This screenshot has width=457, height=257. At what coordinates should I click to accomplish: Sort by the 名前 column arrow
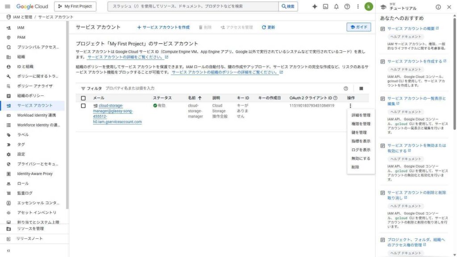click(199, 98)
